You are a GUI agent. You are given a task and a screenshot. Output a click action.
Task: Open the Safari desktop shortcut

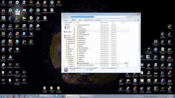(3, 50)
